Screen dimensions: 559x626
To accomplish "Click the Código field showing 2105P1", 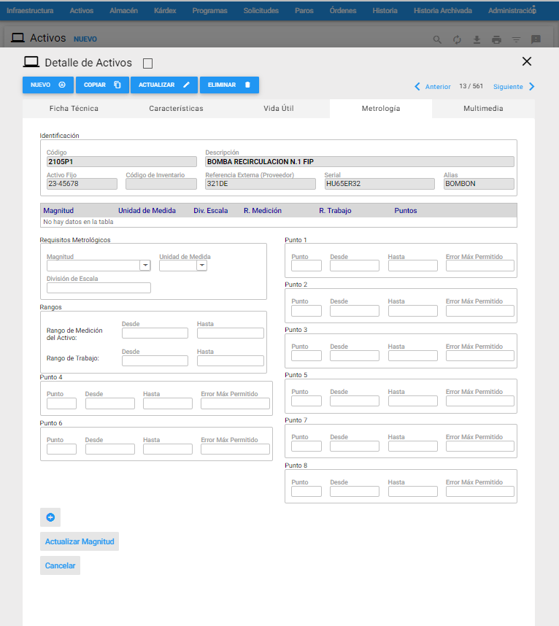I will point(122,162).
